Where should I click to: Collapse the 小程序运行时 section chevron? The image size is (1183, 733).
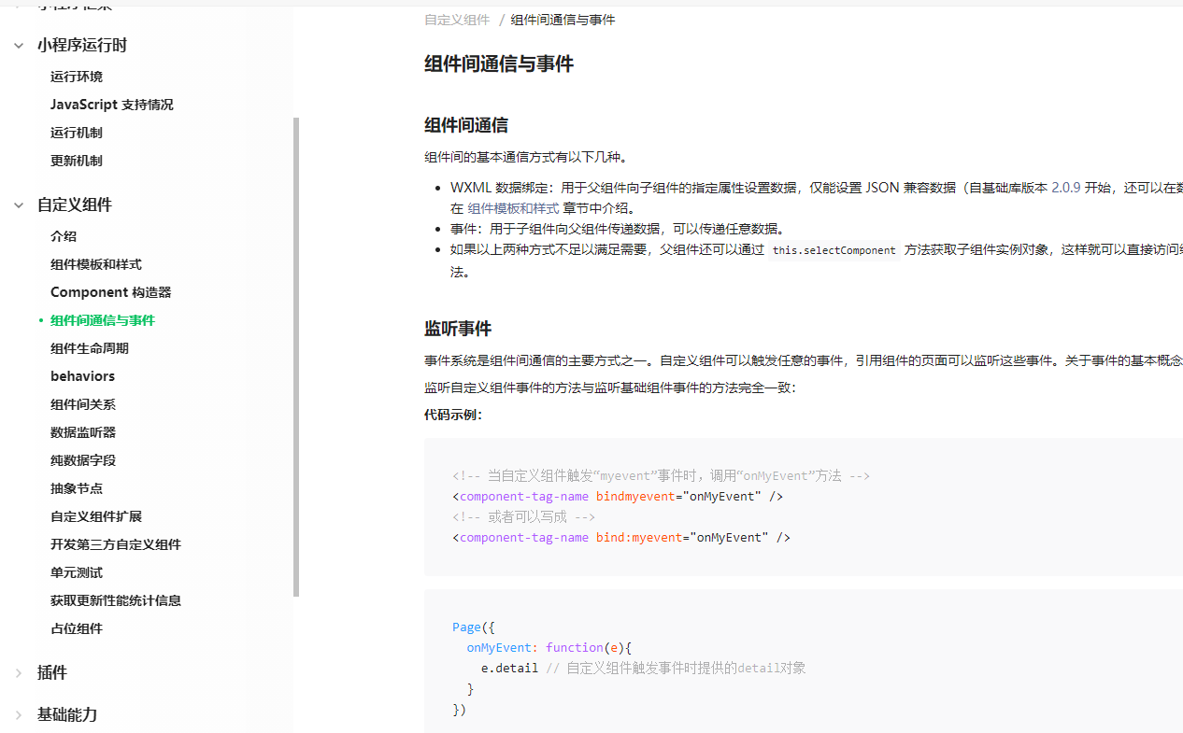[x=19, y=45]
